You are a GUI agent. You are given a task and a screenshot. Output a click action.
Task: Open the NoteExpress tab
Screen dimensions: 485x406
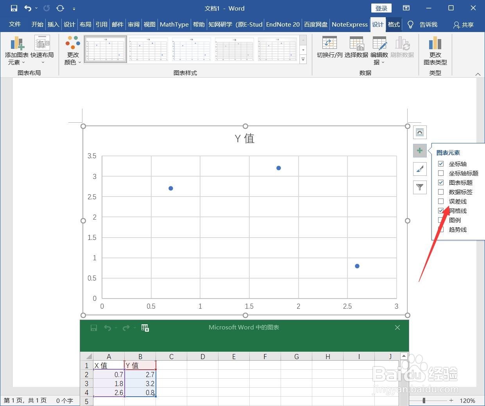click(349, 24)
